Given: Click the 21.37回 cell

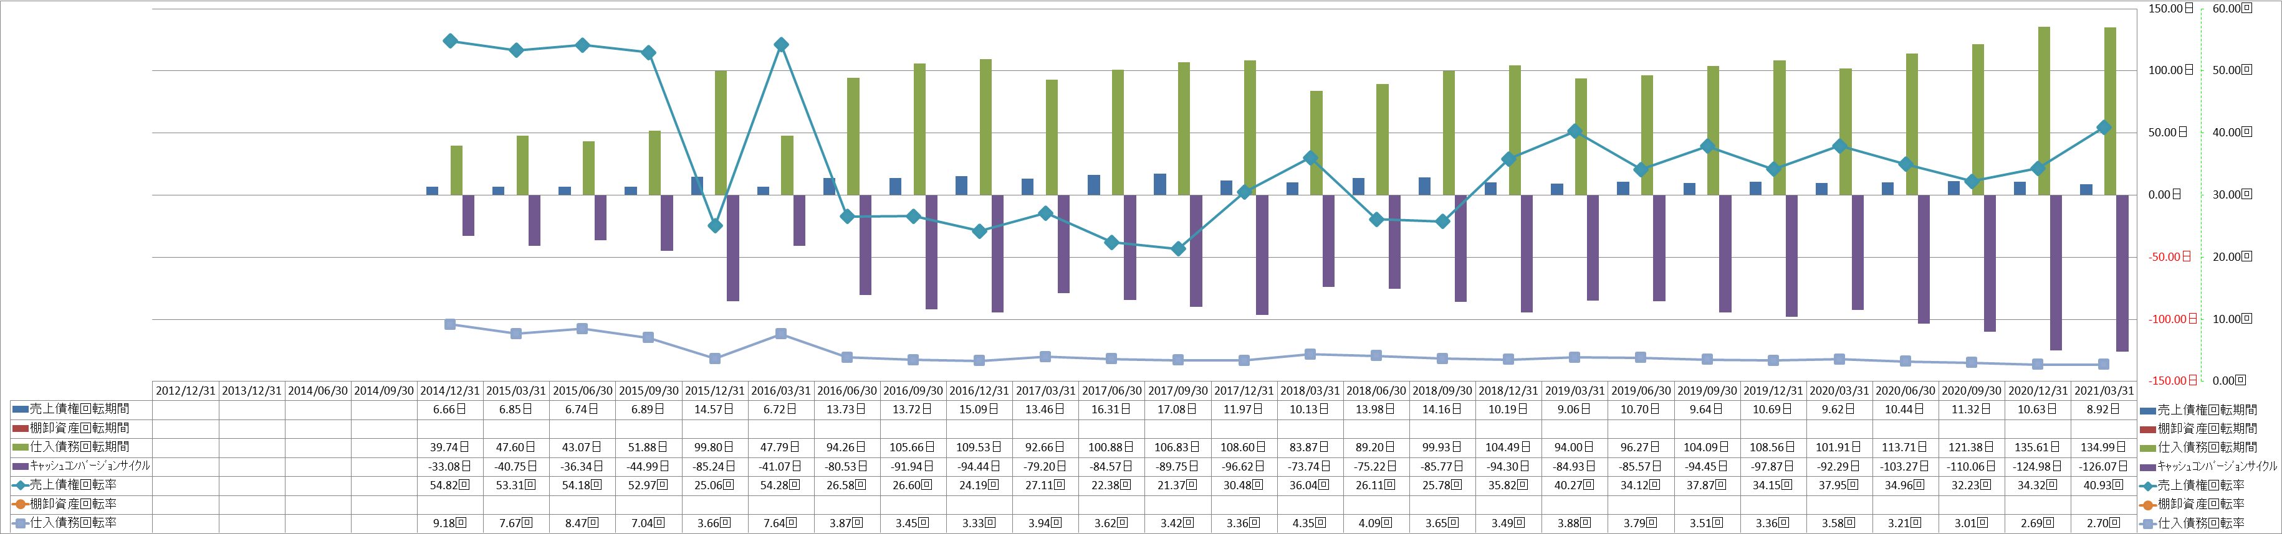Looking at the screenshot, I should [1177, 485].
